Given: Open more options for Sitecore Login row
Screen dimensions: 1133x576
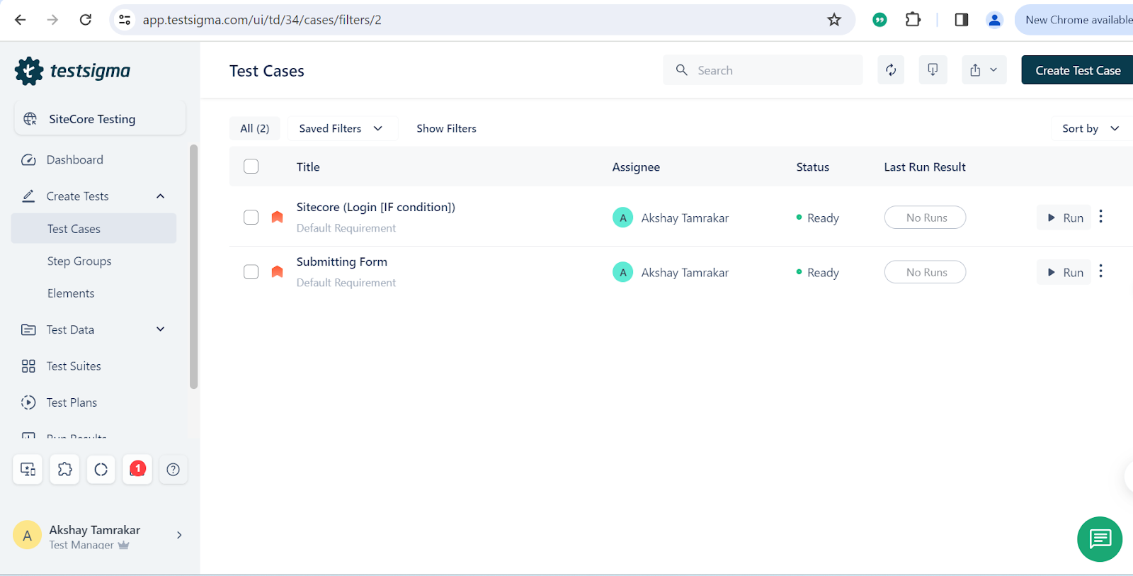Looking at the screenshot, I should (1100, 217).
